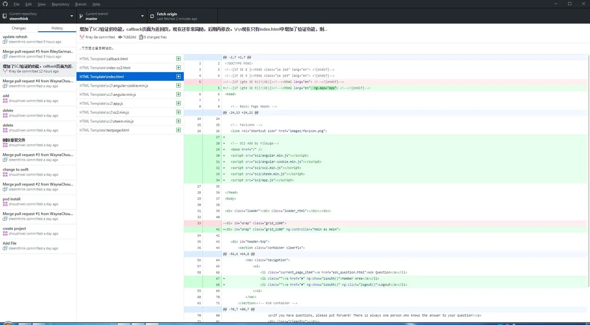Select the Merge pull request #5 commit
This screenshot has width=590, height=325.
(38, 54)
